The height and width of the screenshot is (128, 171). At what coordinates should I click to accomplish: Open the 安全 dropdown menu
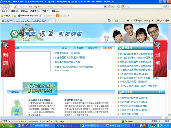click(148, 20)
